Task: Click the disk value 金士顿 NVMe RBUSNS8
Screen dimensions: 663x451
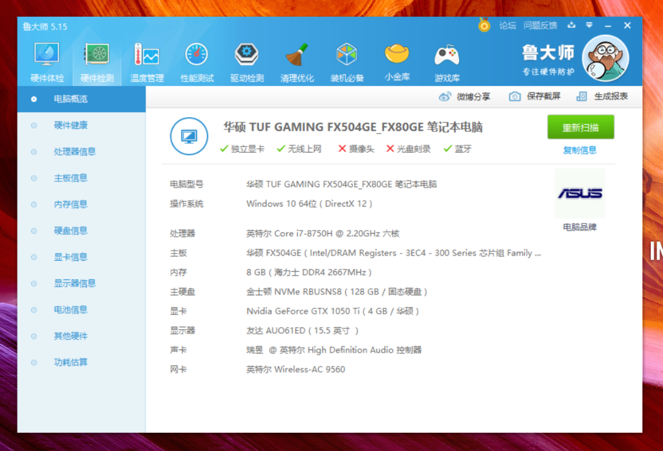Action: pos(337,292)
